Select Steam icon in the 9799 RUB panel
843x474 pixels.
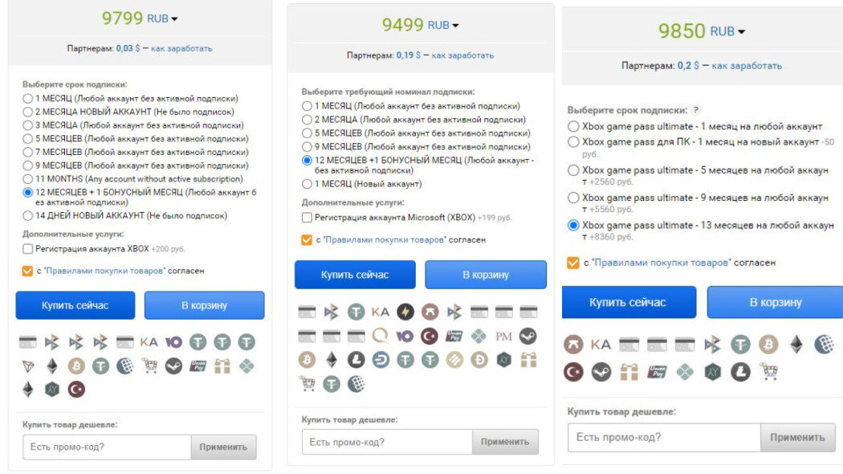tap(173, 366)
